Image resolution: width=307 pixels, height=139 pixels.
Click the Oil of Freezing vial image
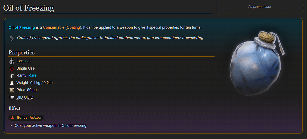point(256,63)
